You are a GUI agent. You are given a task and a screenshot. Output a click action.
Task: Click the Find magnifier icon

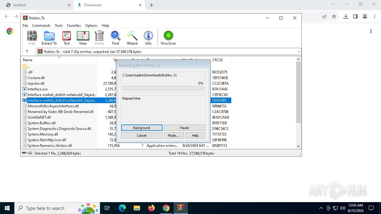(x=115, y=38)
